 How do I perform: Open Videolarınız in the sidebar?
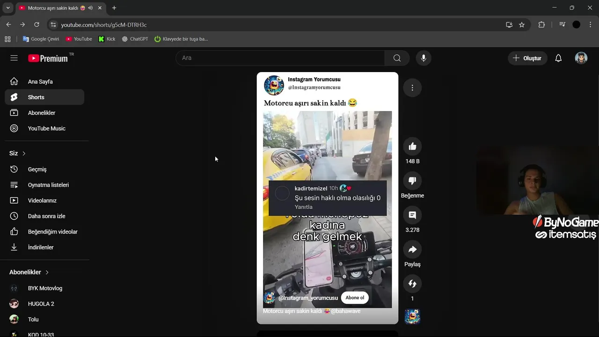44,200
